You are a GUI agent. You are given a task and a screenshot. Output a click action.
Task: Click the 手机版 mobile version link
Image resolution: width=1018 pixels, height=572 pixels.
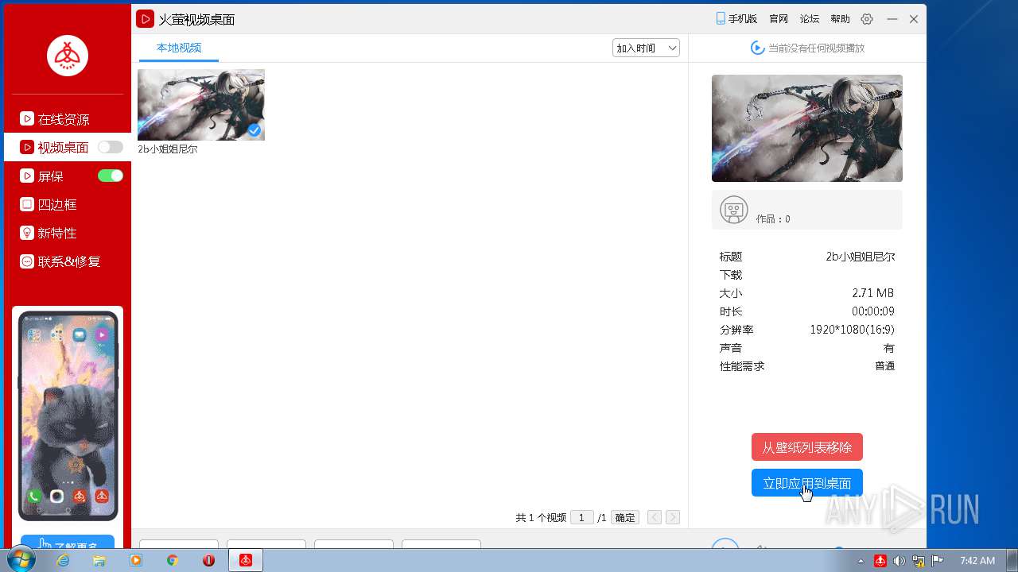click(736, 19)
